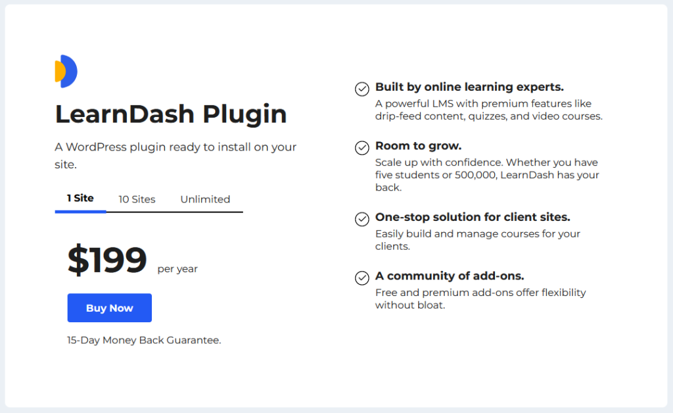673x413 pixels.
Task: Click checkmark beside One-stop solution for client sites
Action: pyautogui.click(x=361, y=219)
